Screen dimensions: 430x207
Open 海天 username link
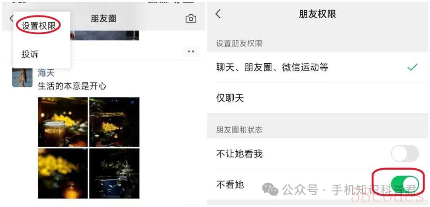pyautogui.click(x=46, y=73)
